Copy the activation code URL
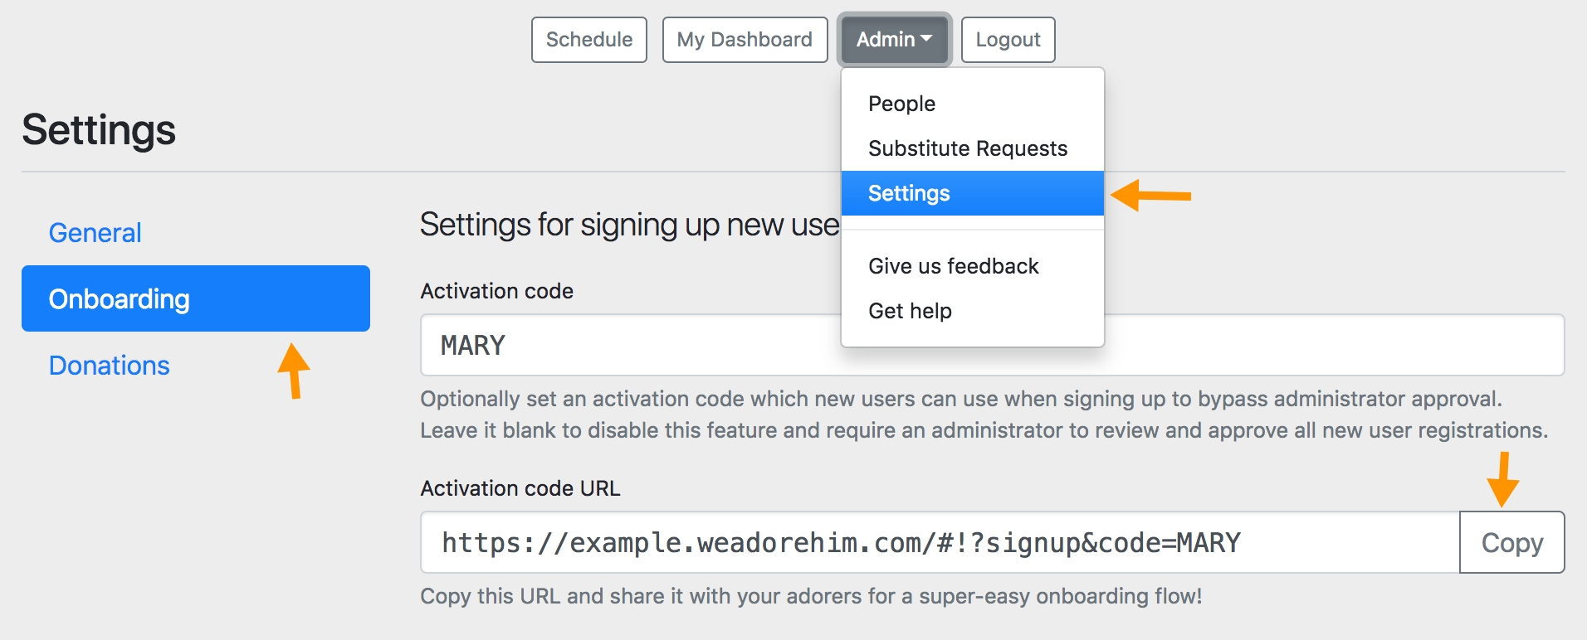The height and width of the screenshot is (640, 1587). point(1511,542)
